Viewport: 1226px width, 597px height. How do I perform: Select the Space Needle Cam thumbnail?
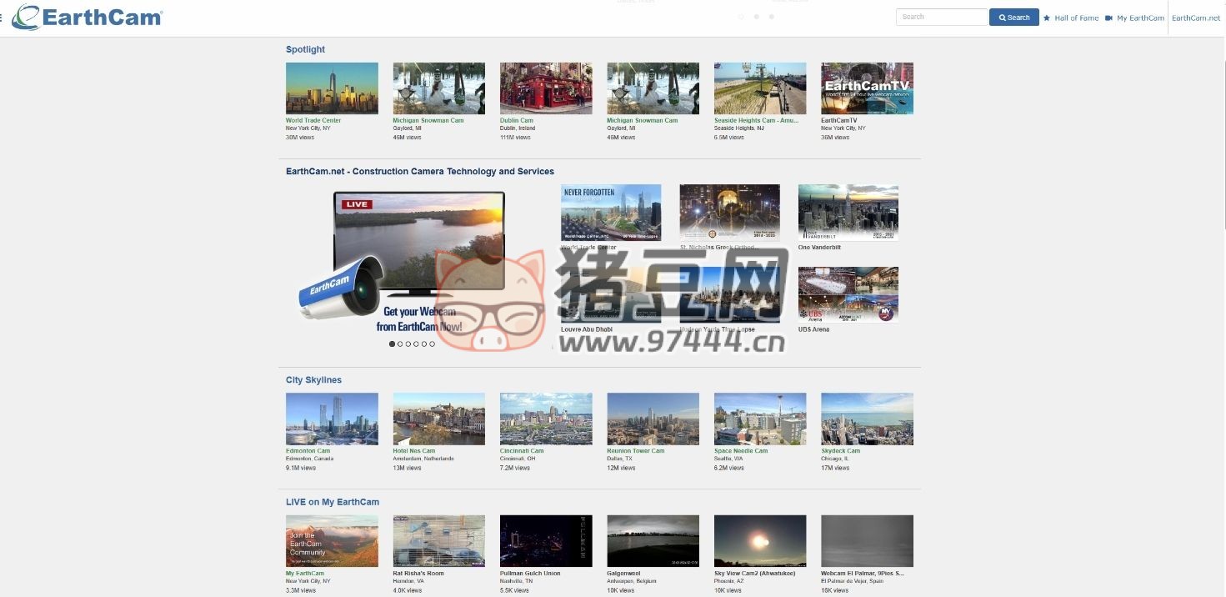click(x=759, y=418)
